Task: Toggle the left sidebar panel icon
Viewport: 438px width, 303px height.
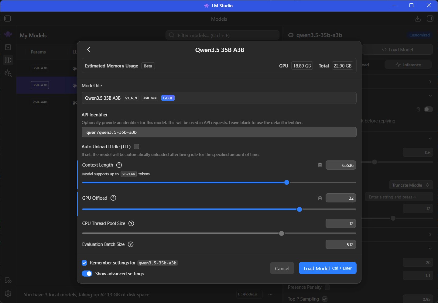Action: click(x=8, y=19)
